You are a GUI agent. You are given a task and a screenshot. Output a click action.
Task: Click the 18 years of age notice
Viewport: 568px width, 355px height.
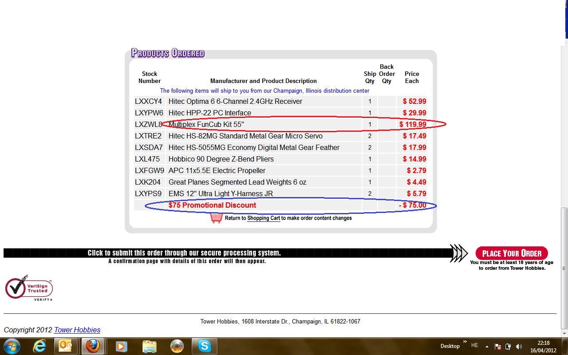pos(512,265)
